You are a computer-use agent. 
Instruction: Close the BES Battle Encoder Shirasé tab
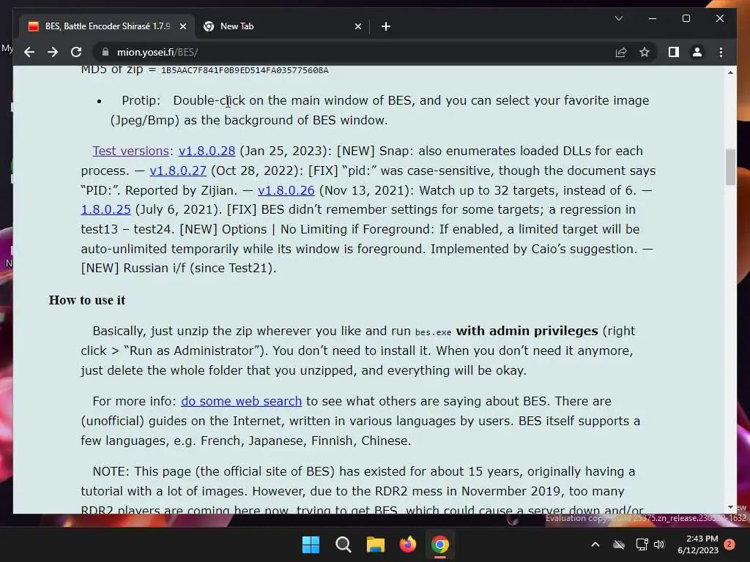(182, 26)
